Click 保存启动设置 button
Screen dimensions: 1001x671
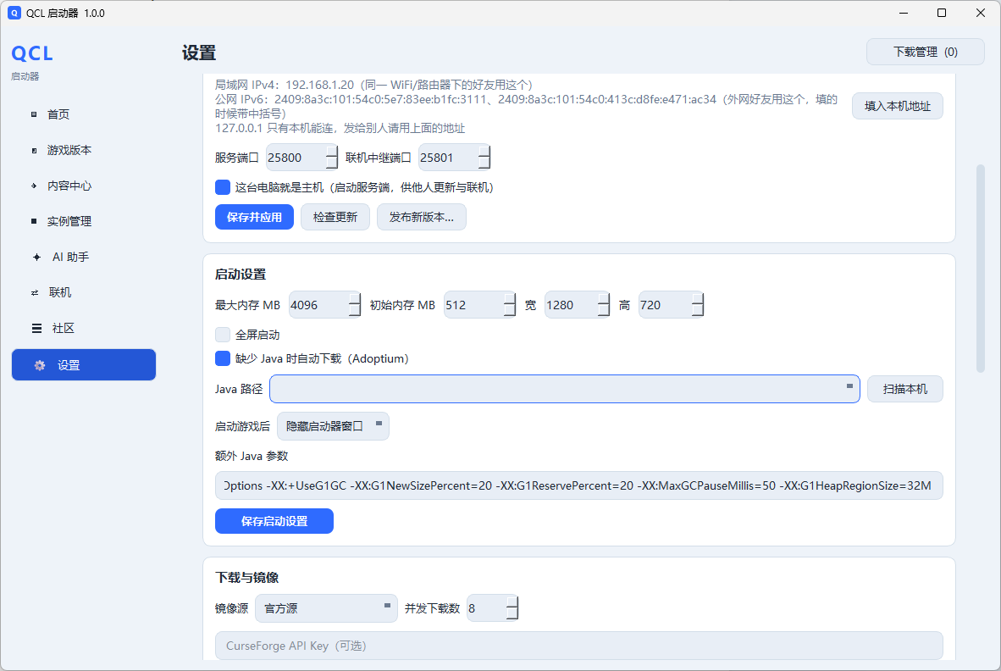[x=274, y=521]
